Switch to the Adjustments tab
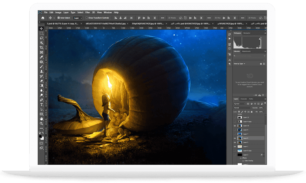Screen dimensions: 306x183 (x=246, y=51)
